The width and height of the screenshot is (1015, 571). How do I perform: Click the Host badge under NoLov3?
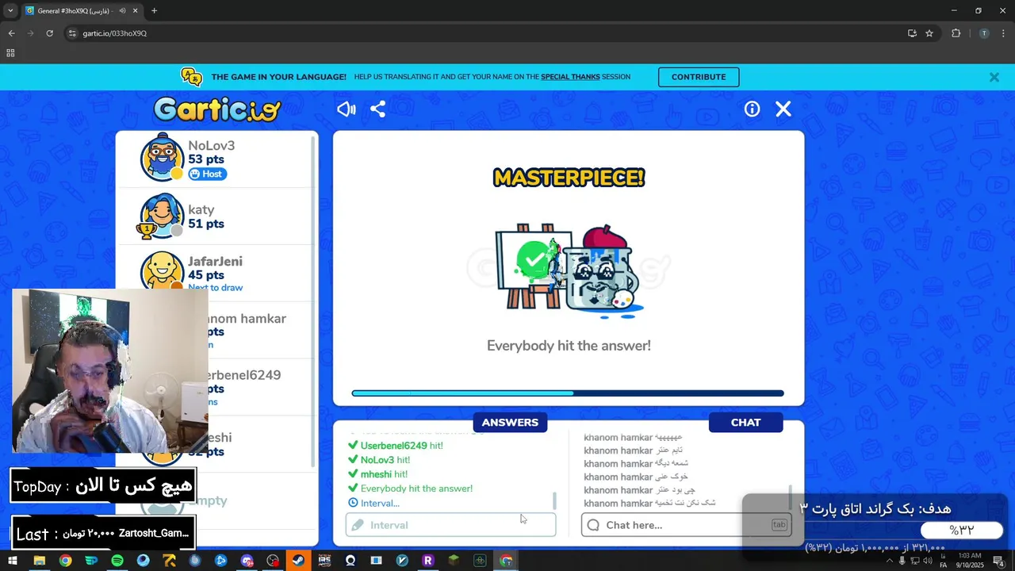click(207, 174)
